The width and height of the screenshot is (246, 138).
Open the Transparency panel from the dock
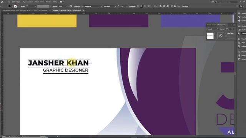[x=241, y=33]
